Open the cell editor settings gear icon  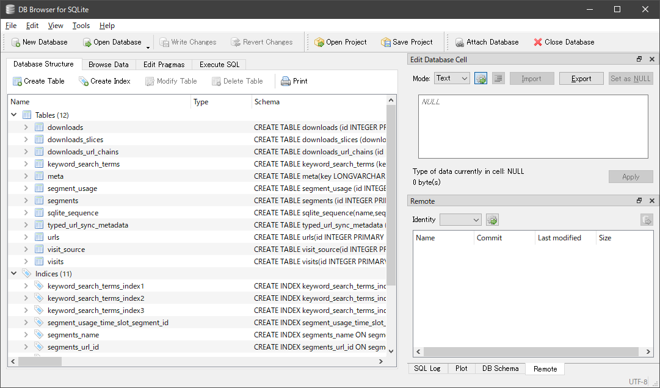[x=480, y=78]
